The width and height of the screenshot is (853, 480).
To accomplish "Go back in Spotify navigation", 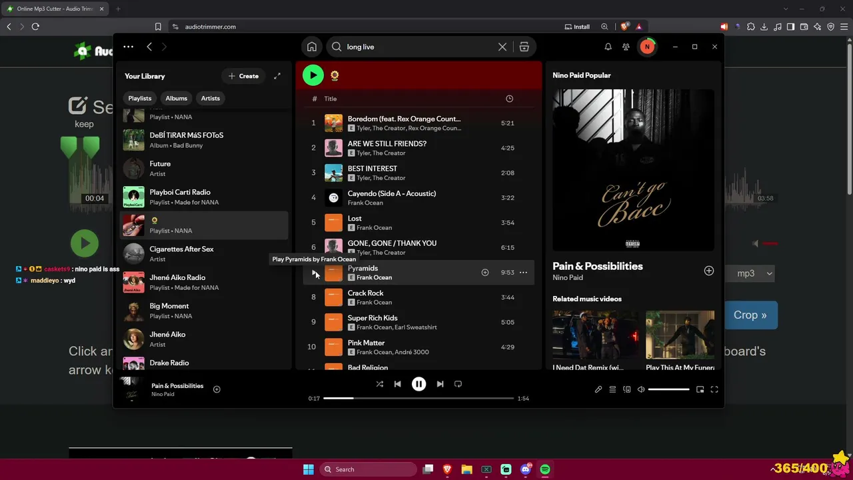I will pyautogui.click(x=149, y=47).
